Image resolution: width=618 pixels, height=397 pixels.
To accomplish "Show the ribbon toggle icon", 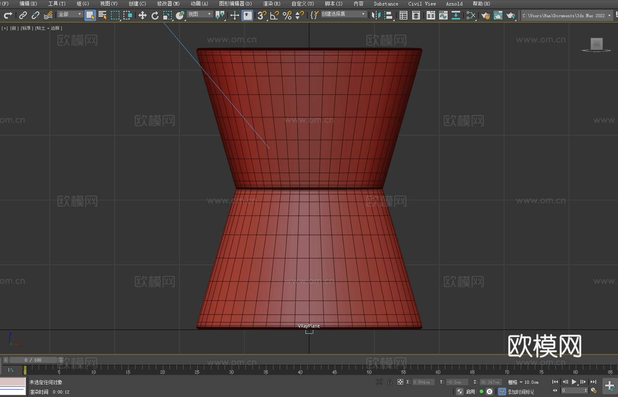I will coord(431,15).
